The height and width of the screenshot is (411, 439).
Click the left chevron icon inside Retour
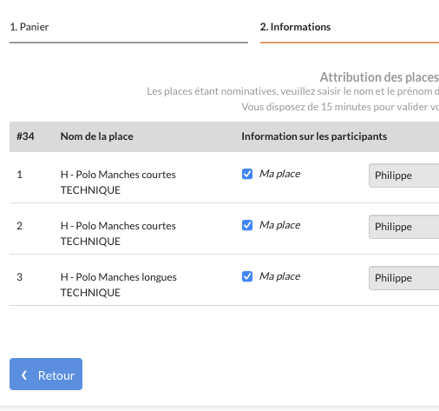24,375
